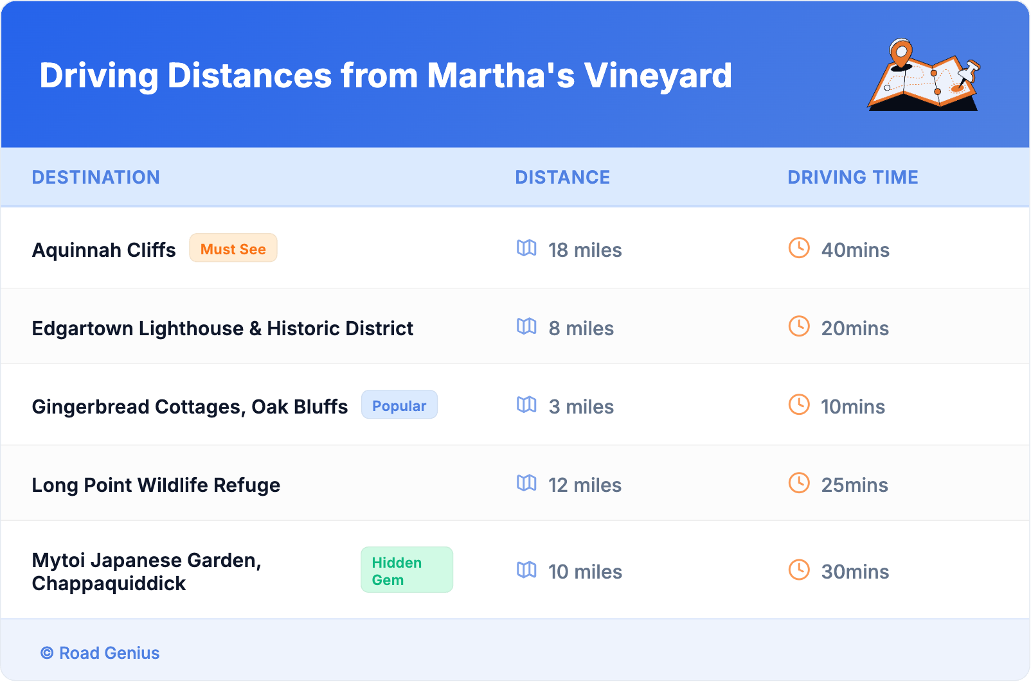The width and height of the screenshot is (1031, 682).
Task: Click the Driving Time column header
Action: tap(852, 177)
